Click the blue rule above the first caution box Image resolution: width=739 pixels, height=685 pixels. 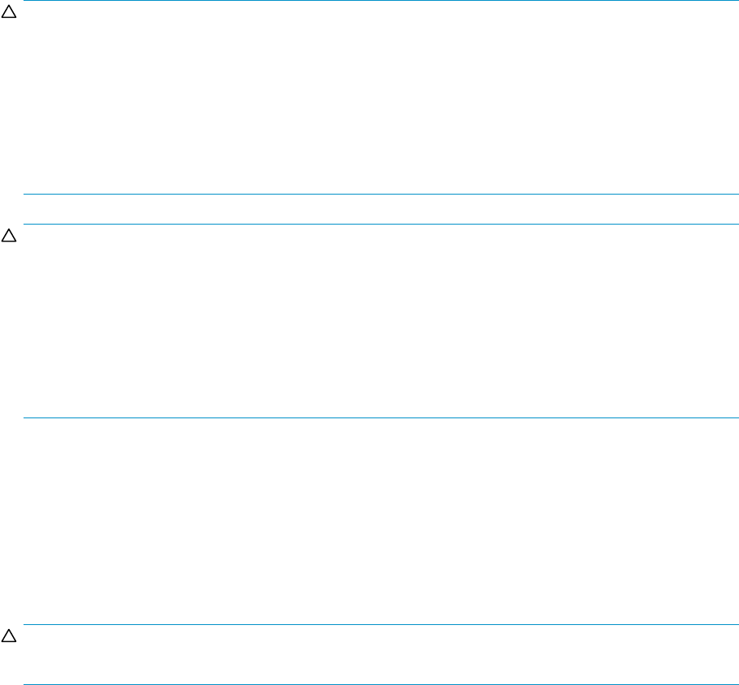point(380,1)
